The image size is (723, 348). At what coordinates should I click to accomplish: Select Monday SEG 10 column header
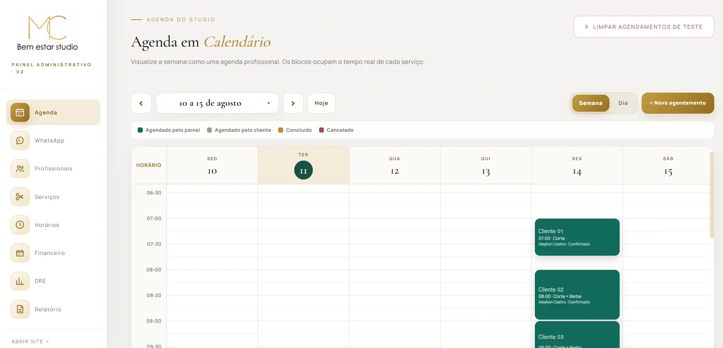click(212, 166)
